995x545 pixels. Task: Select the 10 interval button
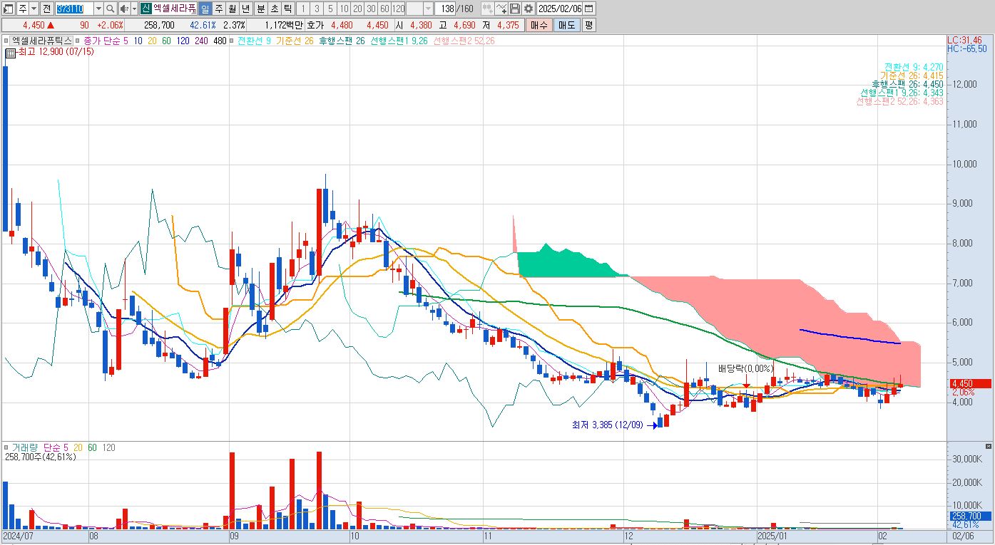pos(344,9)
